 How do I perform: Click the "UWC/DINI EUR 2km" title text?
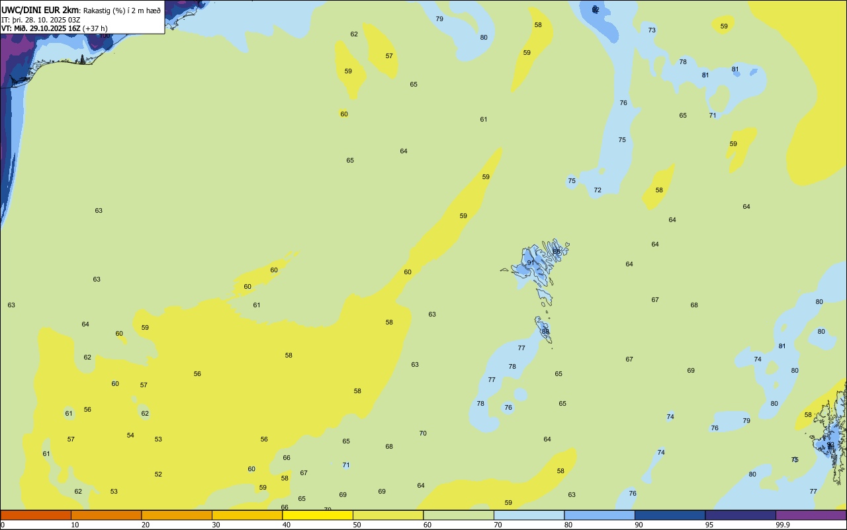coord(40,10)
